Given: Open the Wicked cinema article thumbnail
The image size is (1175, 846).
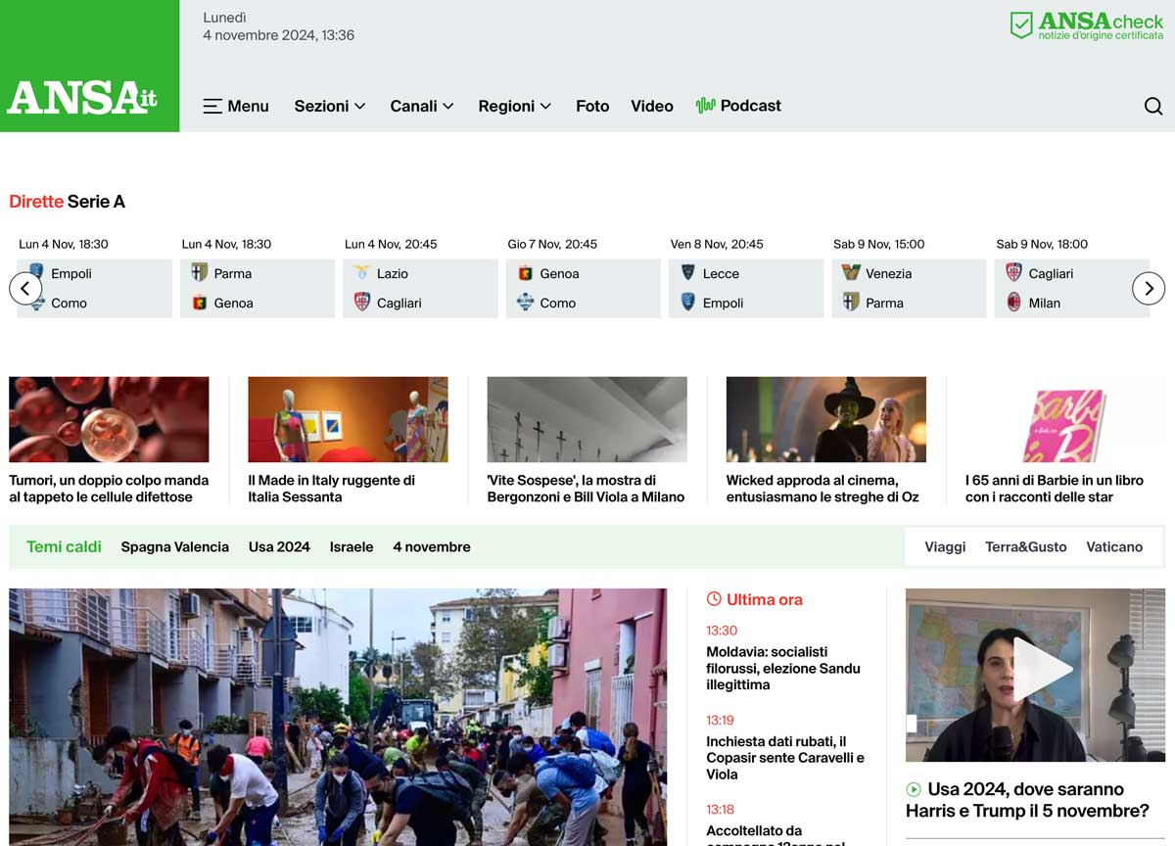Looking at the screenshot, I should tap(825, 419).
